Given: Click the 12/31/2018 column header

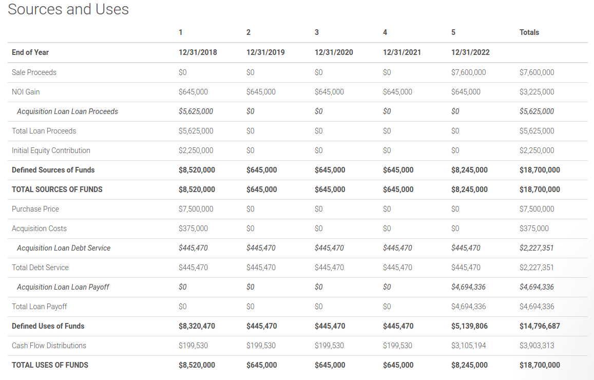Looking at the screenshot, I should point(198,52).
